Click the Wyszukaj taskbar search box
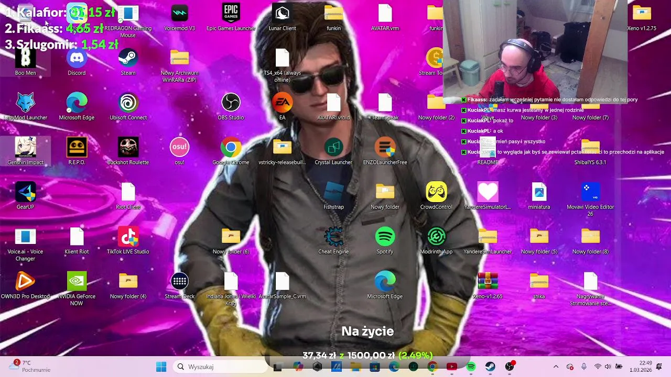 (x=220, y=367)
